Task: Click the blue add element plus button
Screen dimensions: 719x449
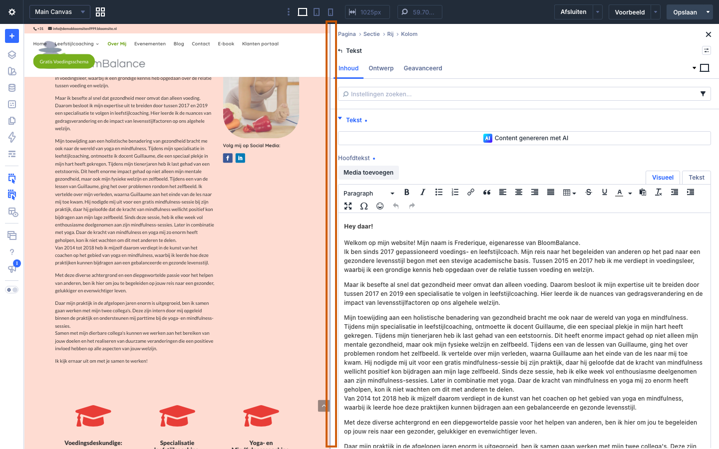Action: tap(12, 36)
